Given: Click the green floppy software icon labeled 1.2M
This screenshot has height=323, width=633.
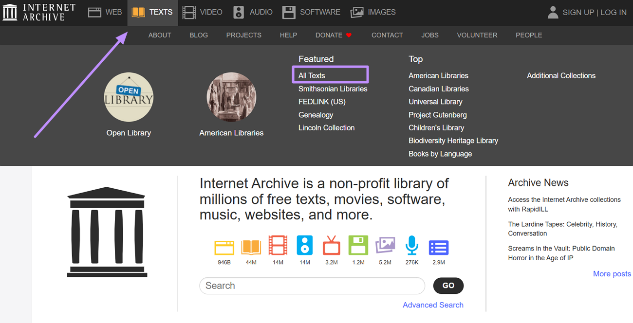Looking at the screenshot, I should (x=358, y=246).
